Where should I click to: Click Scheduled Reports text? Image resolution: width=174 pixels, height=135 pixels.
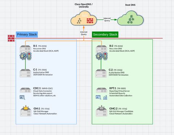[117, 93]
